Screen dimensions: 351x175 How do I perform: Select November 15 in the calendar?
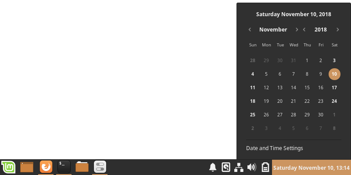(x=307, y=87)
